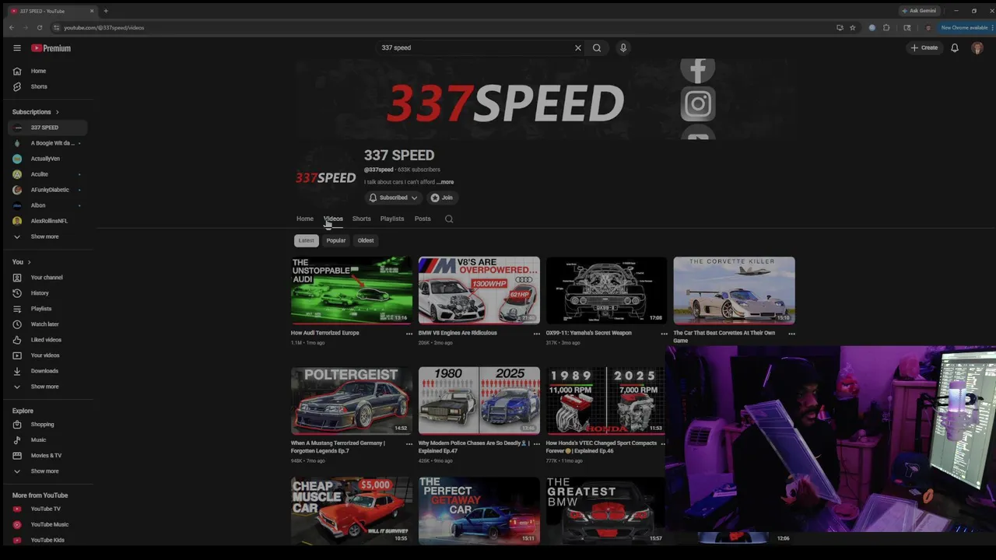This screenshot has width=996, height=560.
Task: Open a new Chrome tab
Action: click(106, 11)
